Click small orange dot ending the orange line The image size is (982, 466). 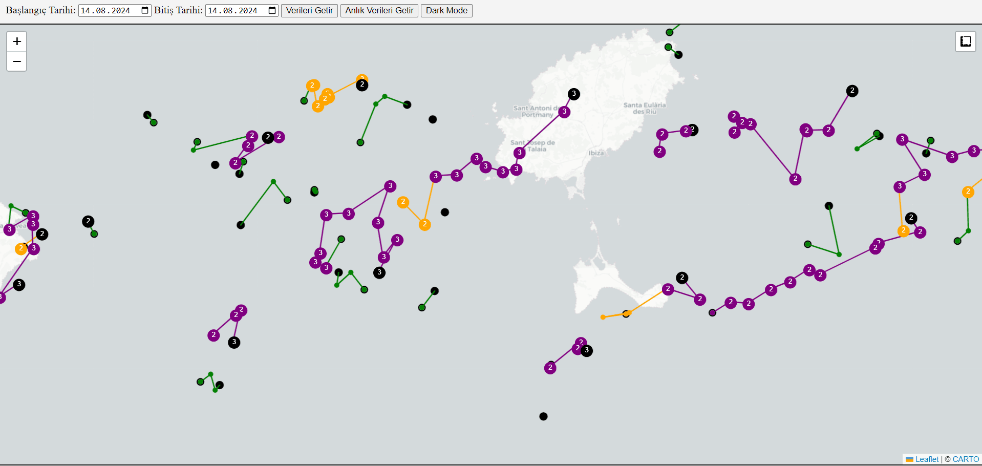(x=603, y=317)
